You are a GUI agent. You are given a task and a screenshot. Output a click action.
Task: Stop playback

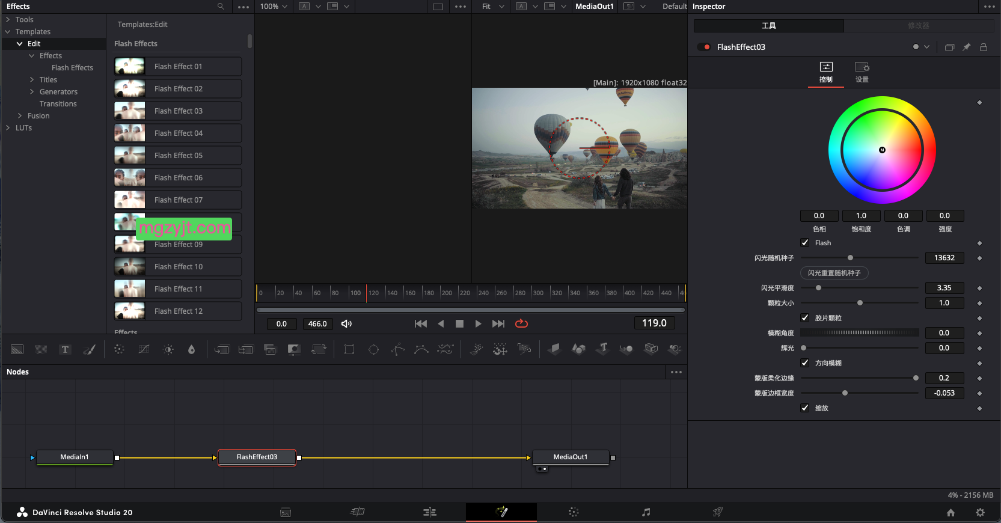click(x=459, y=323)
